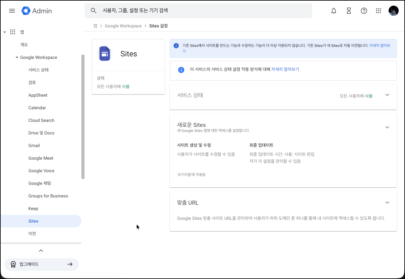Screen dimensions: 405x279
Task: Click the search magnifier icon
Action: (93, 11)
